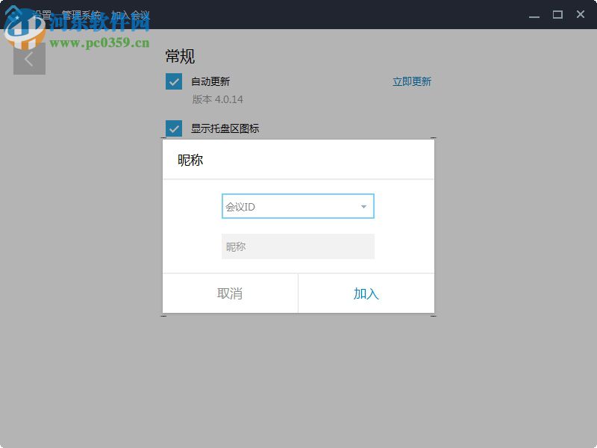Screen dimensions: 597x448
Task: Open the 会议ID dropdown in the dialog
Action: (297, 206)
